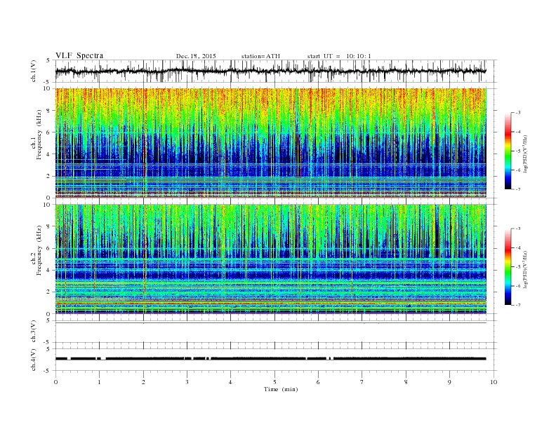Click the "6" tick on the time axis
Viewport: 556px width, 429px height.
pyautogui.click(x=318, y=382)
